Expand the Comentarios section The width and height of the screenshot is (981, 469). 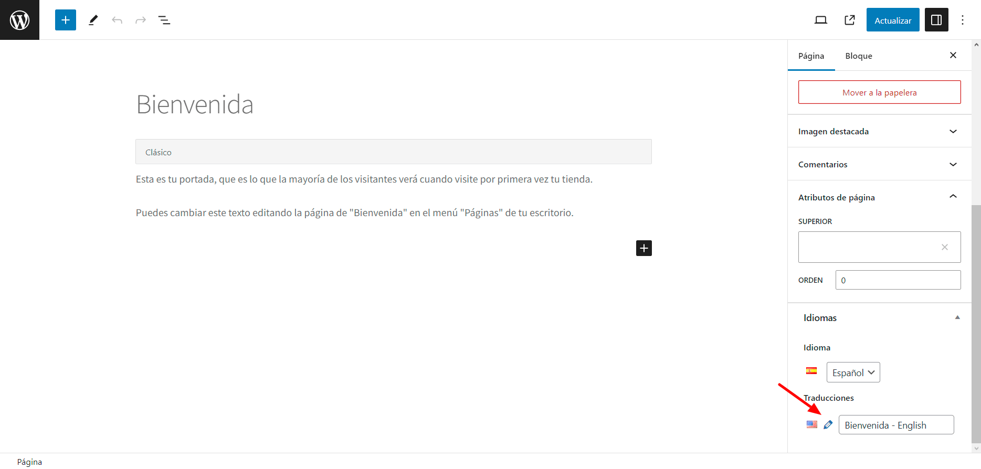(879, 164)
